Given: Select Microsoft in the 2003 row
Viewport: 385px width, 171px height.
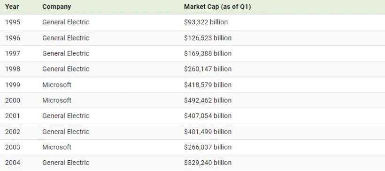Looking at the screenshot, I should point(57,147).
